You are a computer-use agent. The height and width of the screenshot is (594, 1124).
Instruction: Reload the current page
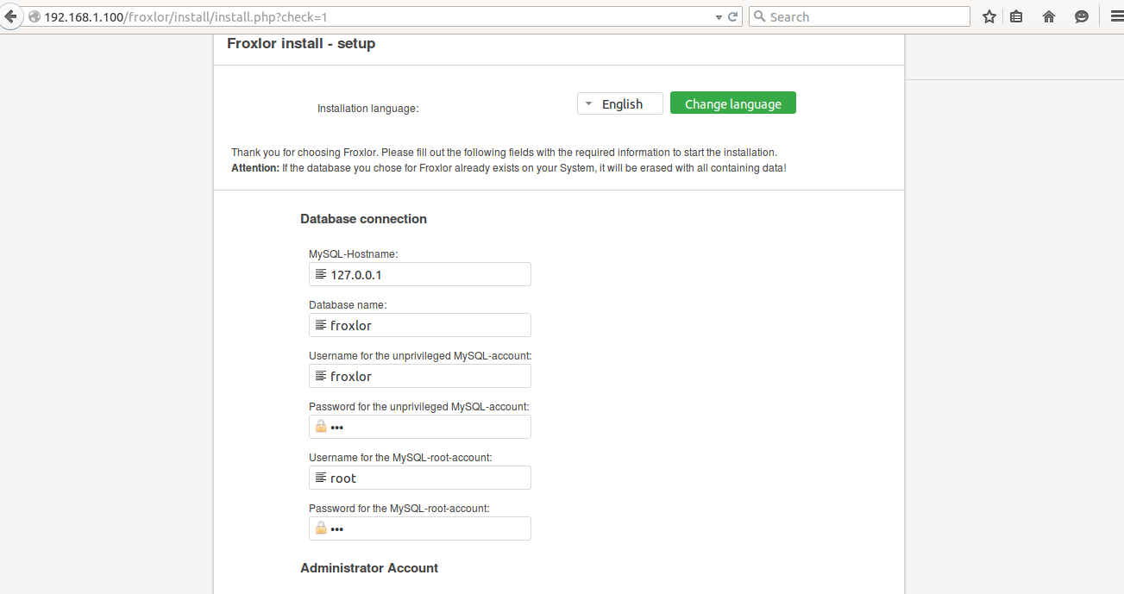[x=733, y=17]
